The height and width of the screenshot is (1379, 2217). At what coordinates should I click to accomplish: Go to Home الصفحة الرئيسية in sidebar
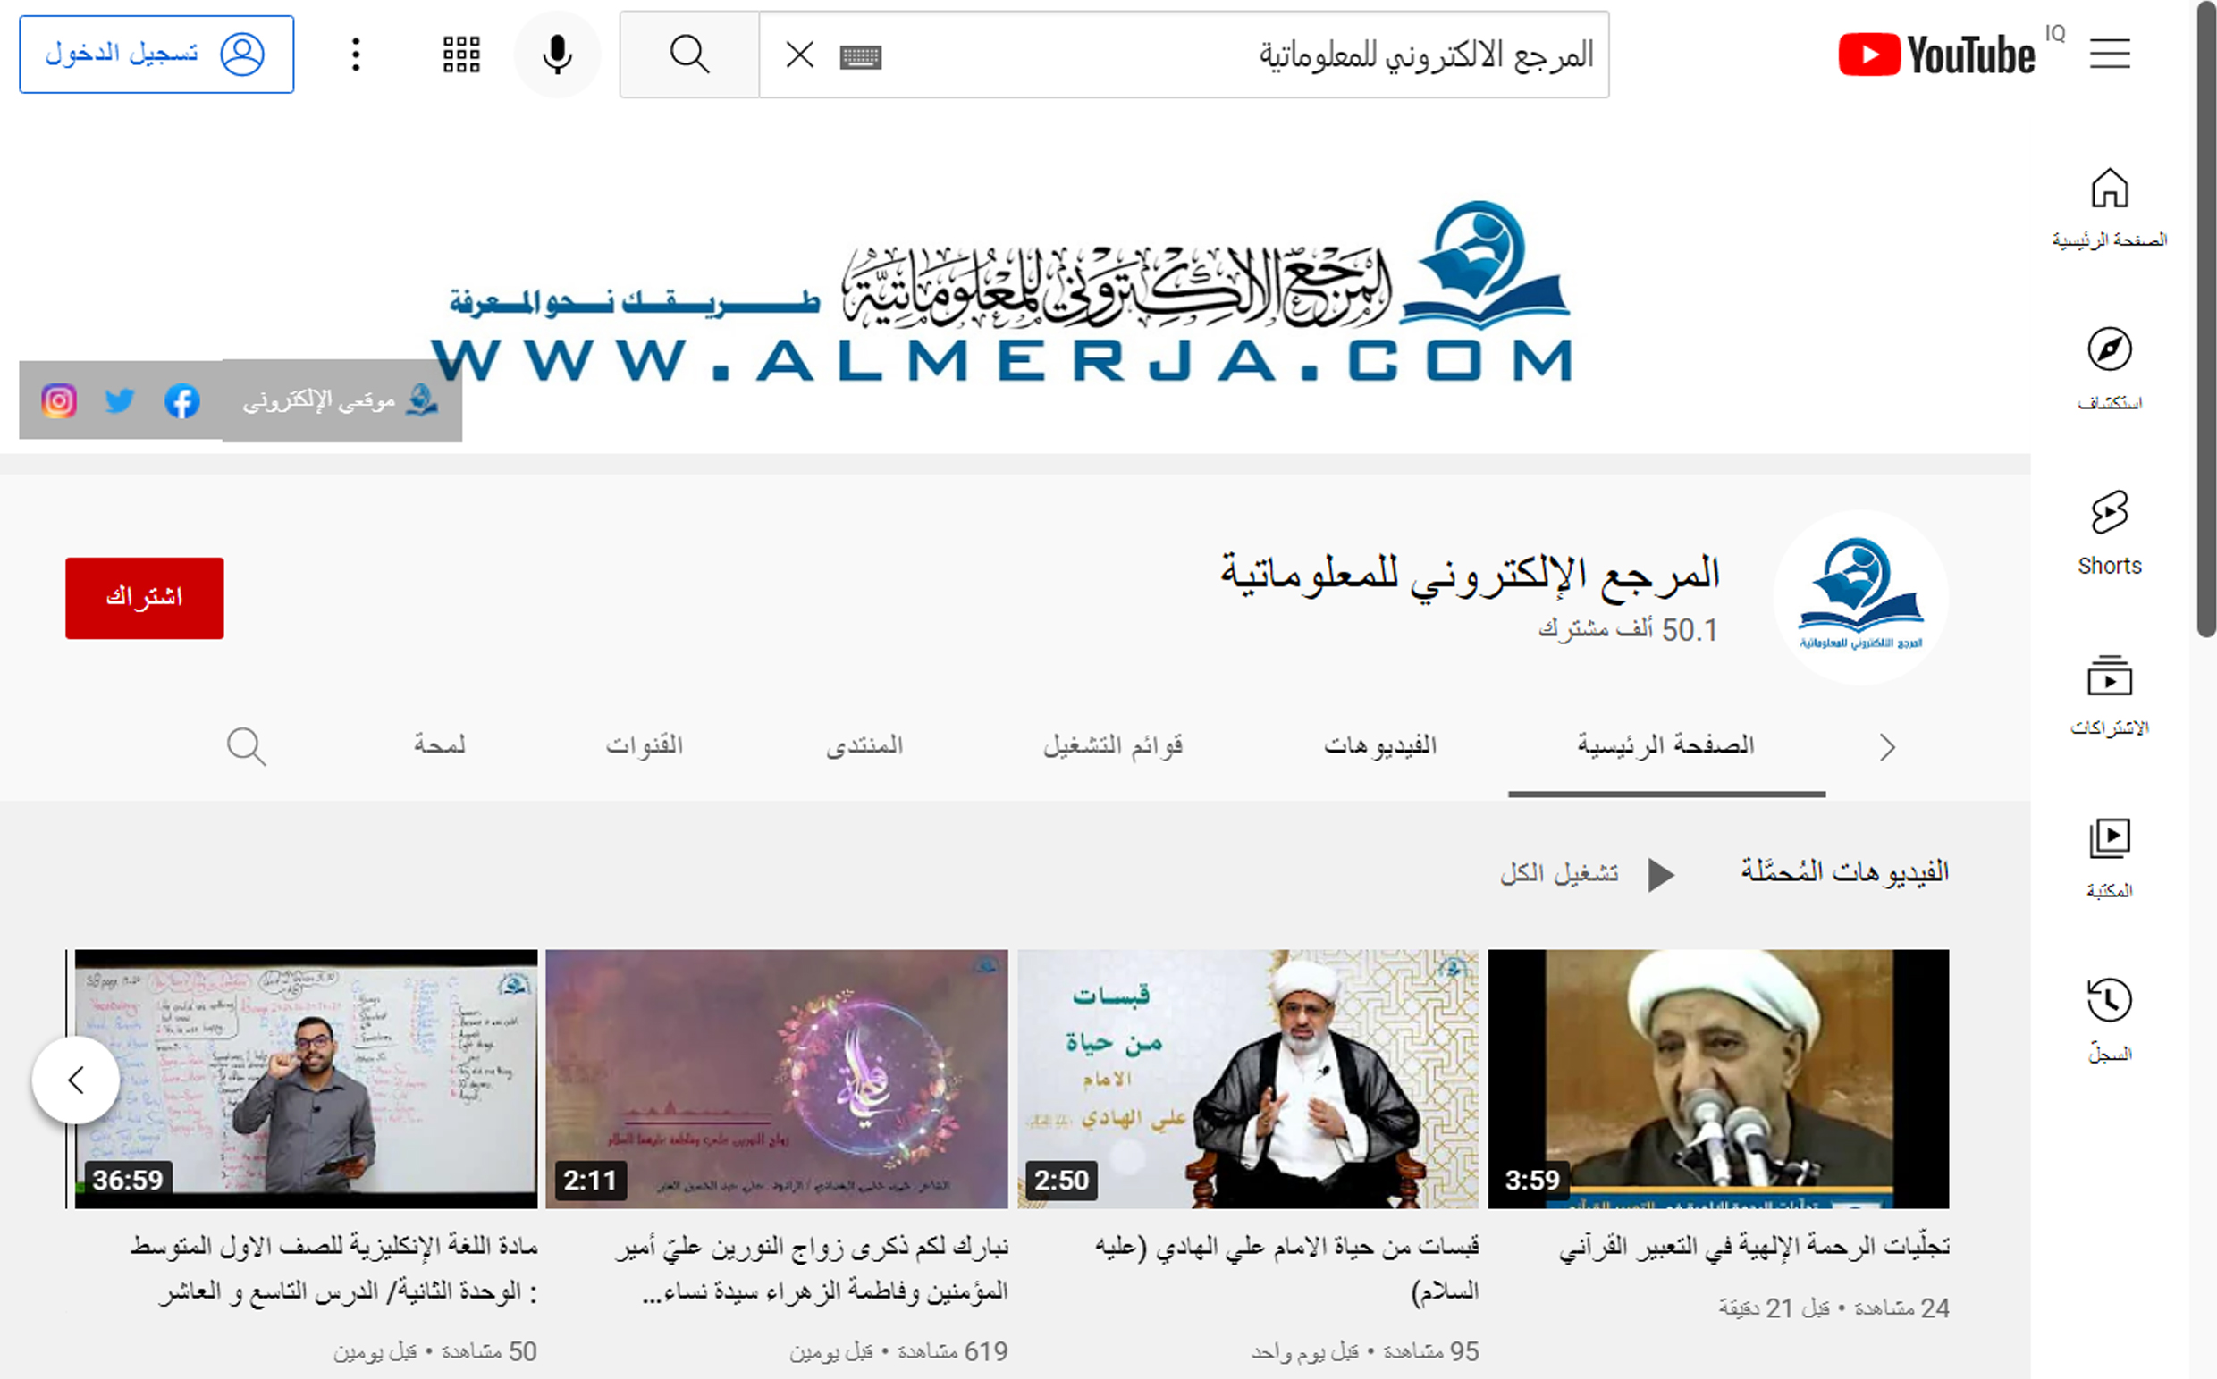click(2110, 207)
